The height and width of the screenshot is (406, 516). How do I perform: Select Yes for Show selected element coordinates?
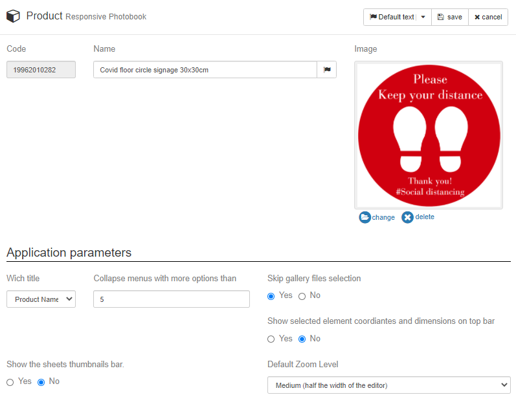click(x=271, y=339)
